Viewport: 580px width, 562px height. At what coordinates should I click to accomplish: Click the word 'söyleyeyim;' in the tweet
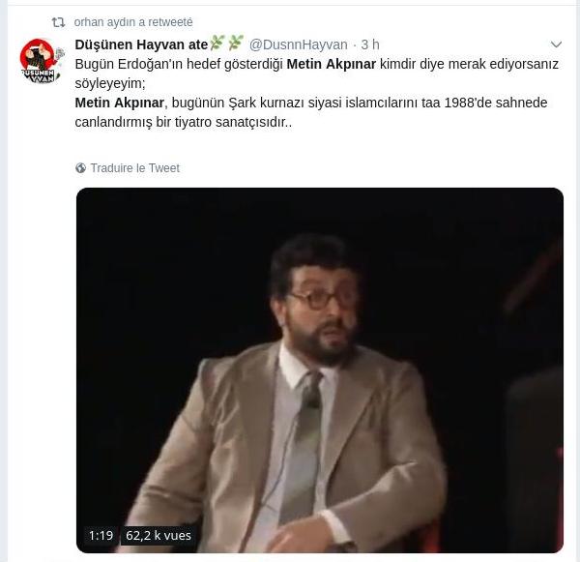pyautogui.click(x=110, y=83)
